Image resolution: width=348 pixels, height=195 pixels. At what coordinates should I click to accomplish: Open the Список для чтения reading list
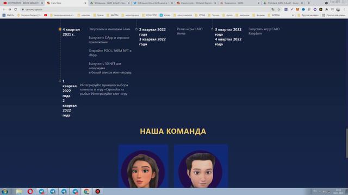click(x=334, y=15)
